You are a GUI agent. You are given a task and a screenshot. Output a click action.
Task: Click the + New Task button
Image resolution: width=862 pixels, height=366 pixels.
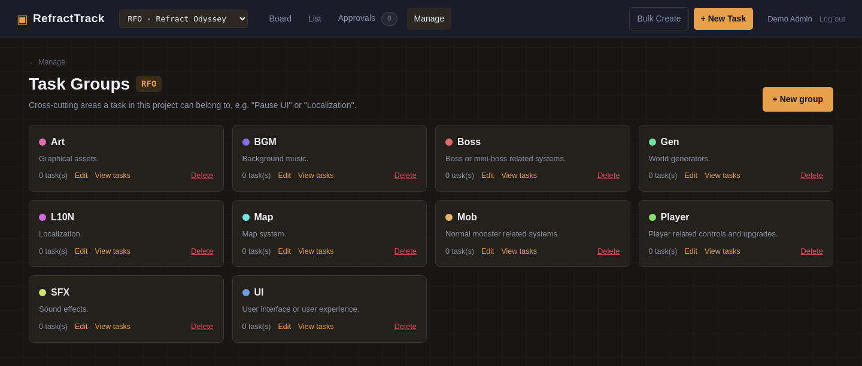tap(723, 19)
